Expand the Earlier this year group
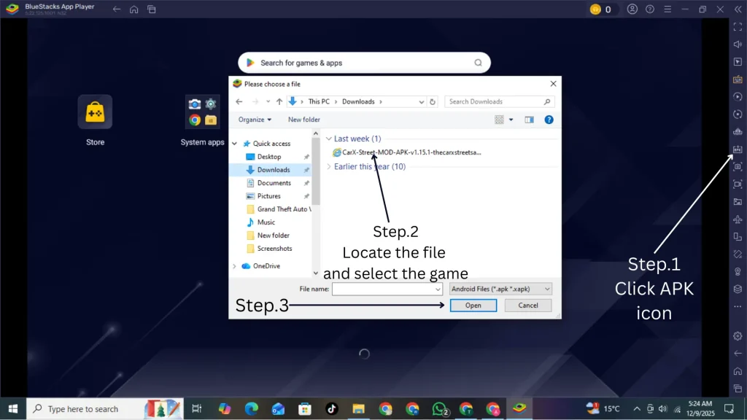The height and width of the screenshot is (420, 747). 329,166
